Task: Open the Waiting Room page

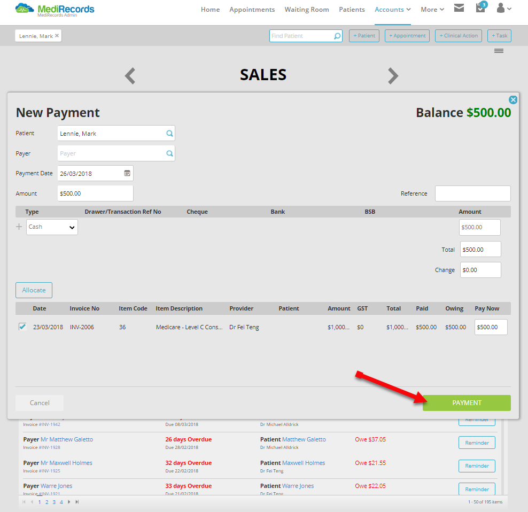Action: click(306, 10)
